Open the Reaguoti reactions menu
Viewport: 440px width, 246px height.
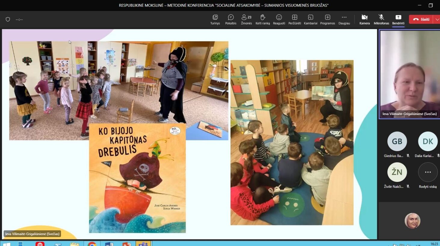[x=279, y=20]
